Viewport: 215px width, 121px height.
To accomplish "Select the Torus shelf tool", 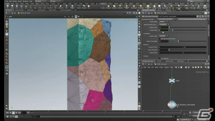I will (x=22, y=7).
